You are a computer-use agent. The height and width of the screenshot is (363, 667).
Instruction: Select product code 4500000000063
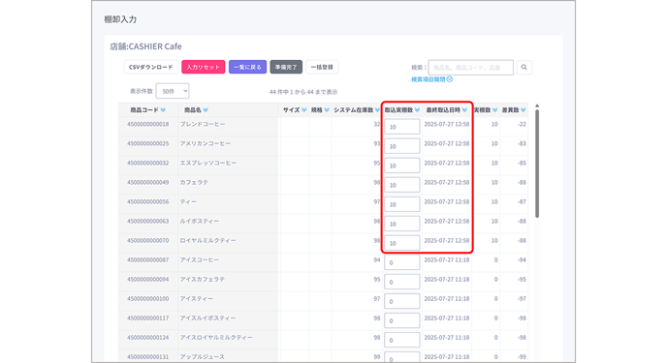coord(148,222)
